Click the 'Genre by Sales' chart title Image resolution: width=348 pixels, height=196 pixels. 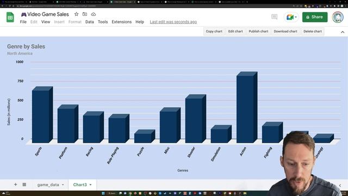click(26, 46)
